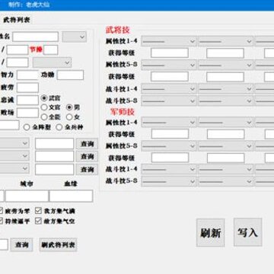Click first 获得等级 field under 武将技 属性技1-4
The height and width of the screenshot is (274, 274).
170,53
